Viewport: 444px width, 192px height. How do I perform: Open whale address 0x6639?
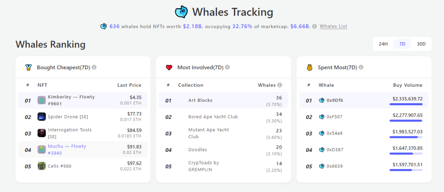coord(334,166)
